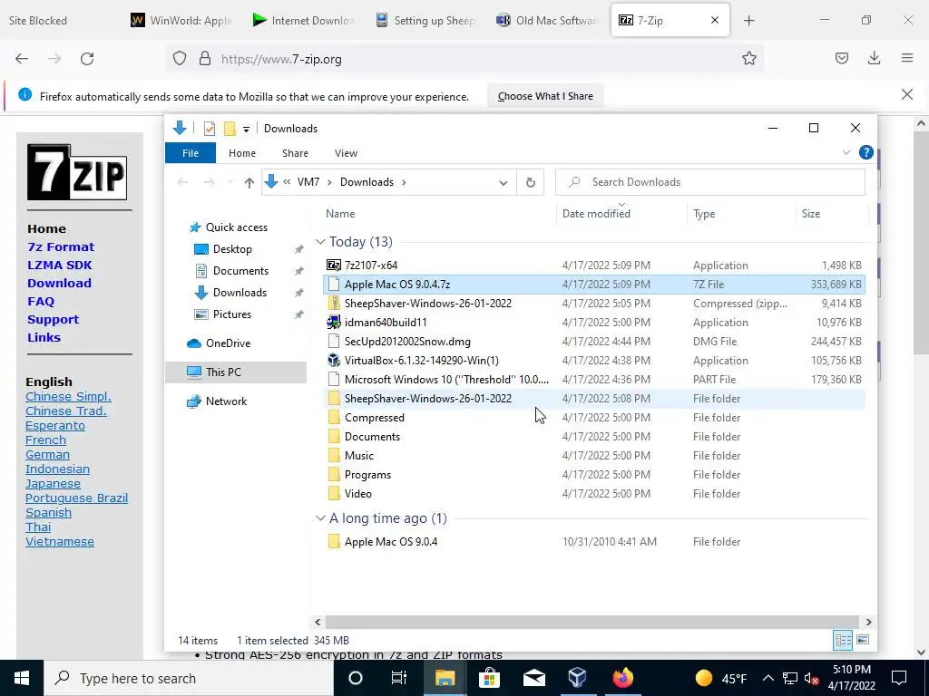Open Recent locations dropdown arrow
Viewport: 929px width, 696px height.
click(231, 182)
